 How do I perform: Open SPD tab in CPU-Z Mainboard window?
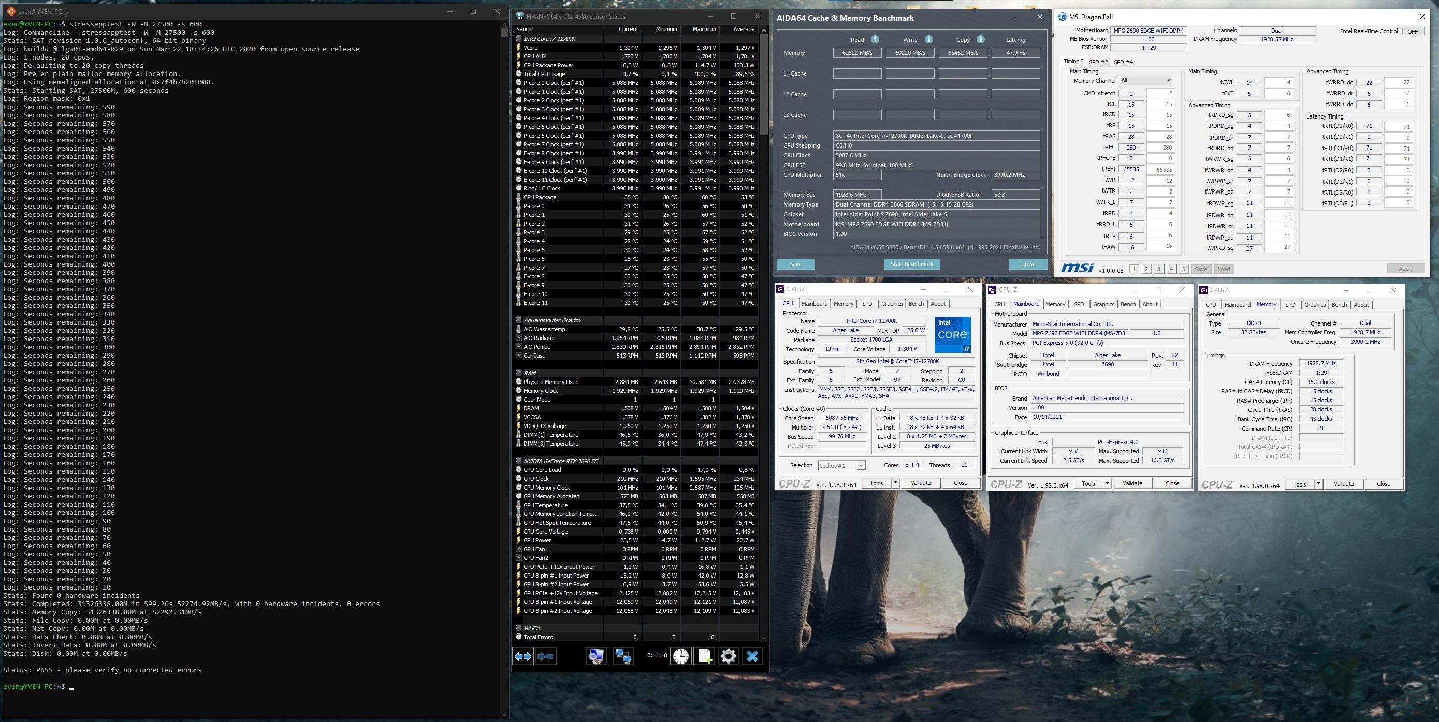coord(1079,304)
